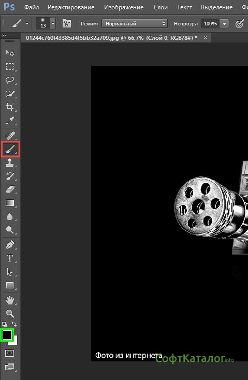Open the black foreground color swatch
Viewport: 248px width, 380px height.
pos(7,335)
